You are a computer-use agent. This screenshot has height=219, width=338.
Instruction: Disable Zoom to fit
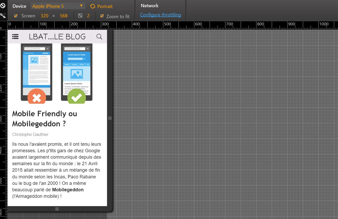pos(102,16)
